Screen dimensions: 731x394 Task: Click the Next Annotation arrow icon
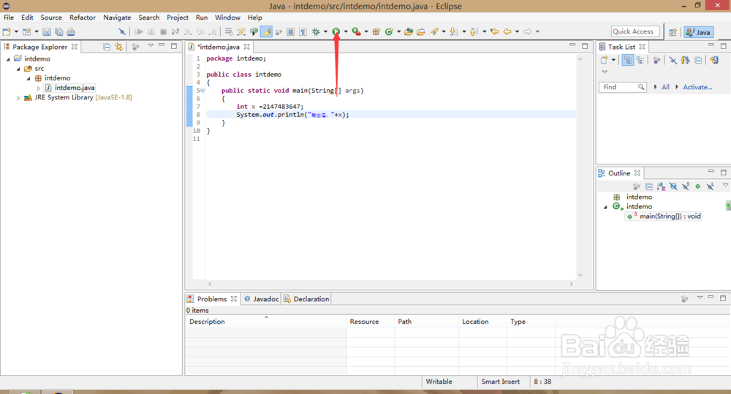pyautogui.click(x=453, y=31)
